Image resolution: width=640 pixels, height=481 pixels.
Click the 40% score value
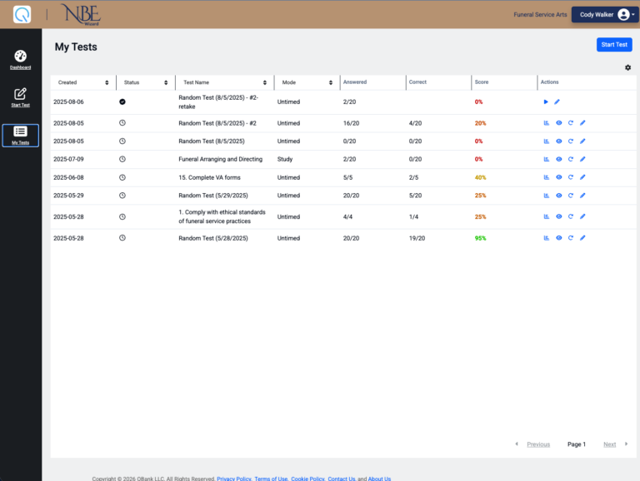480,177
